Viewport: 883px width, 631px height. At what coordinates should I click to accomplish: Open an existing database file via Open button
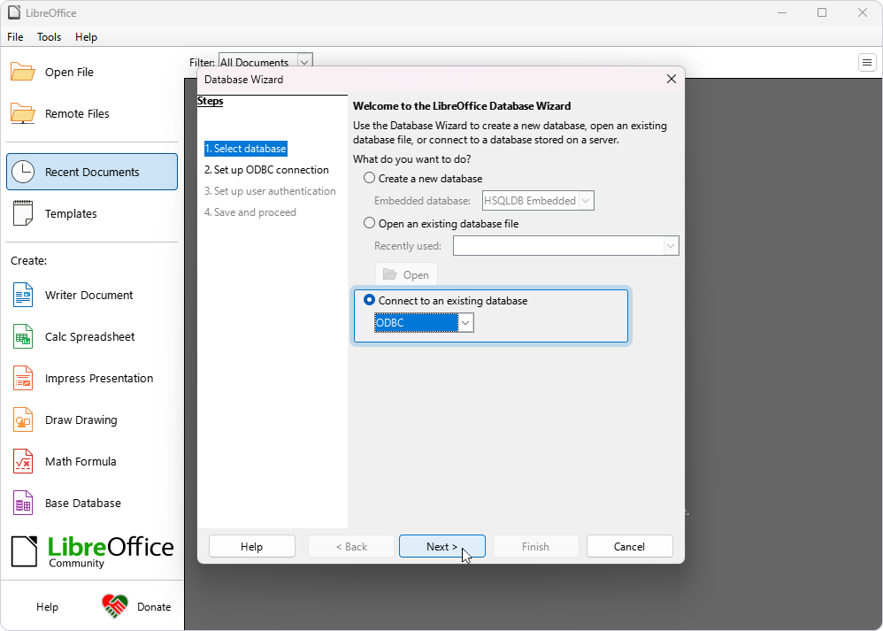(x=406, y=273)
